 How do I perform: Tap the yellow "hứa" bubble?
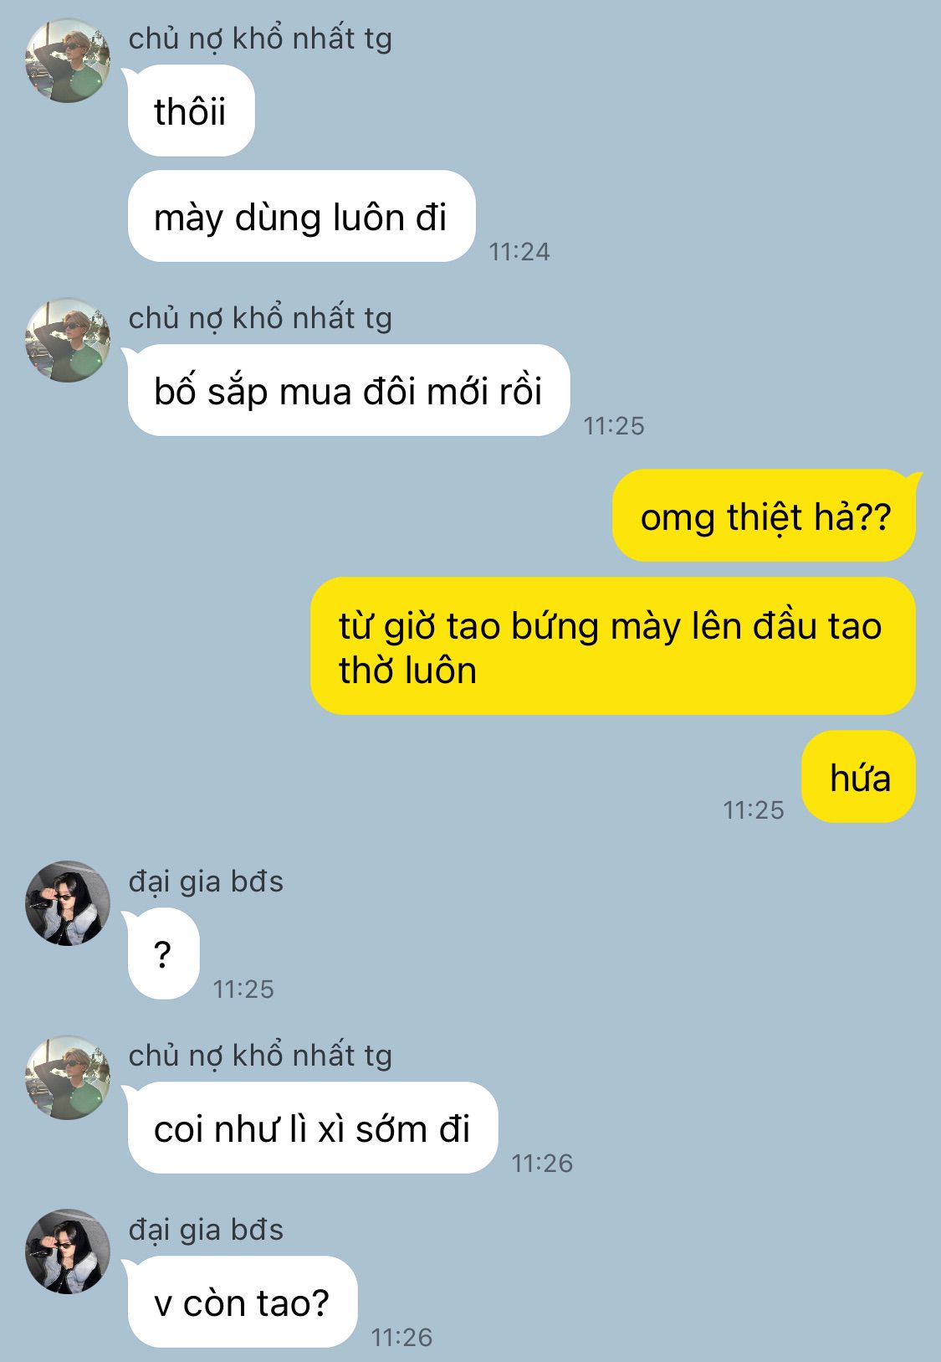[x=858, y=777]
